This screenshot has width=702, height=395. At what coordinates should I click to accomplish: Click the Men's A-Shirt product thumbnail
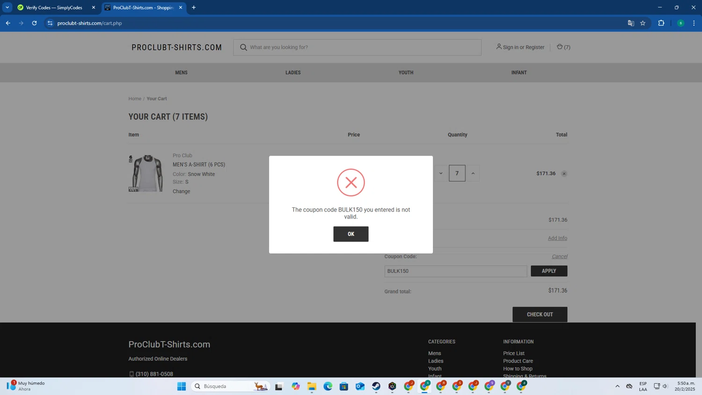[x=146, y=173]
